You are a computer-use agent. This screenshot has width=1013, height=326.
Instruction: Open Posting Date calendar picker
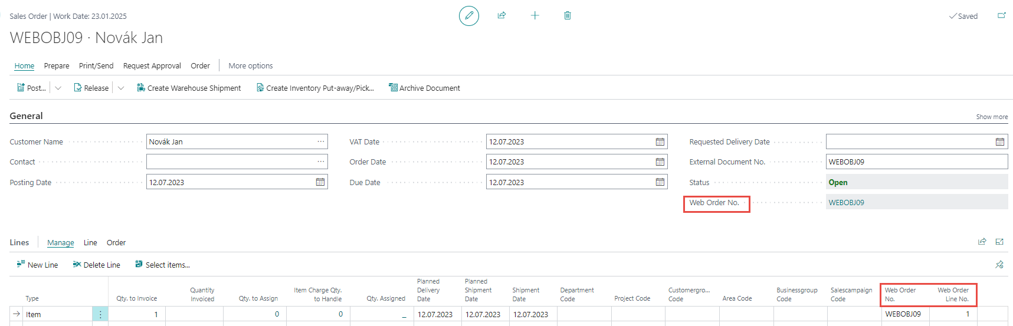click(320, 182)
